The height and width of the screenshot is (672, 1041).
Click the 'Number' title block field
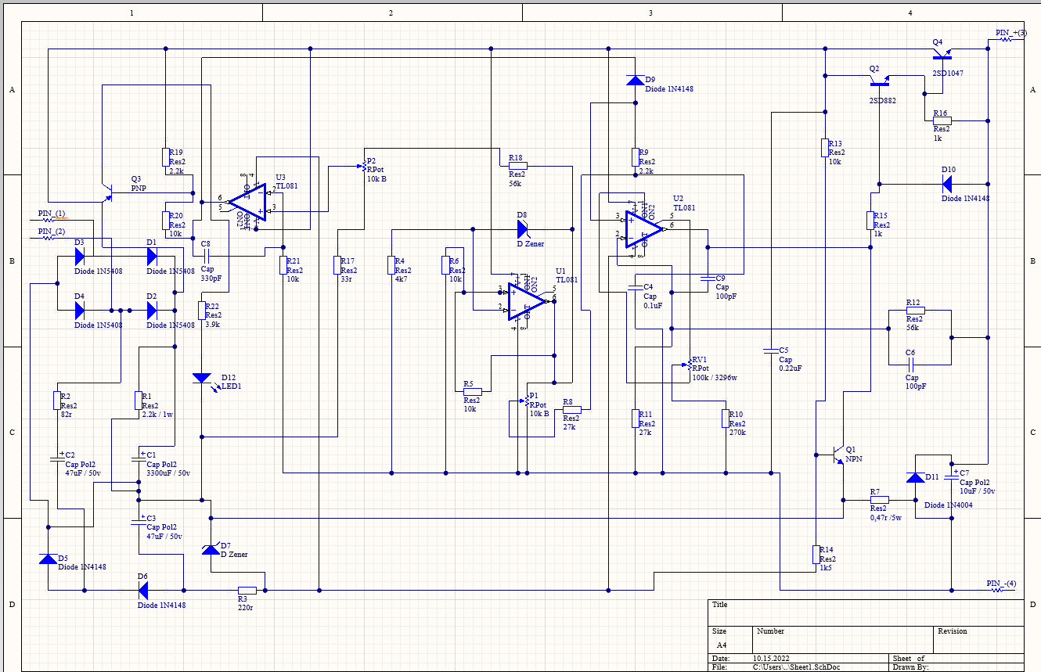click(x=770, y=631)
